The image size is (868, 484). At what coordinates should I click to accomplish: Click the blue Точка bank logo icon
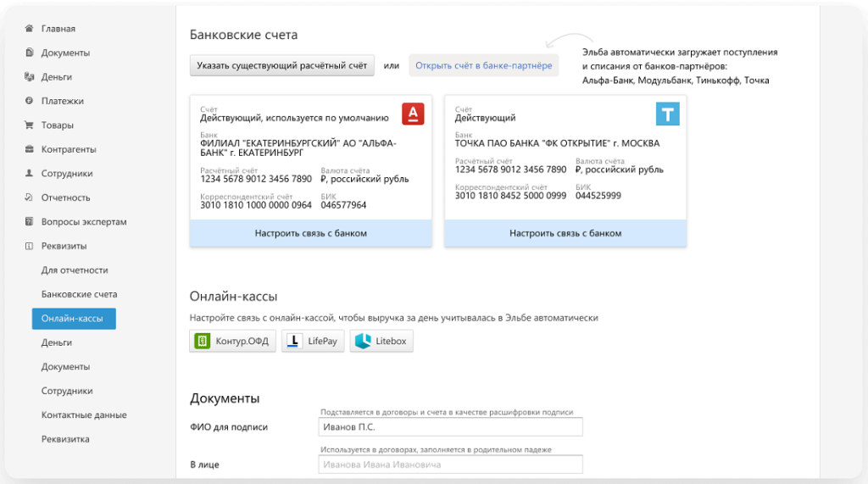coord(667,114)
